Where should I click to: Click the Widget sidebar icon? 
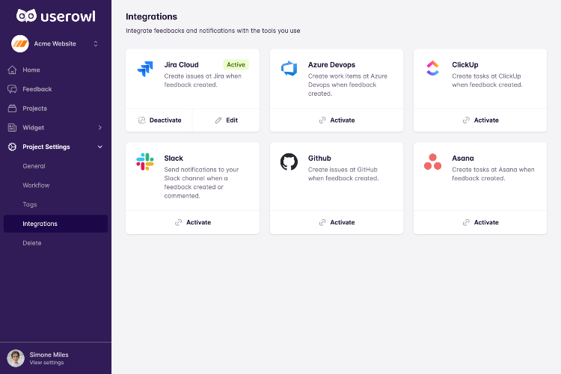tap(12, 127)
